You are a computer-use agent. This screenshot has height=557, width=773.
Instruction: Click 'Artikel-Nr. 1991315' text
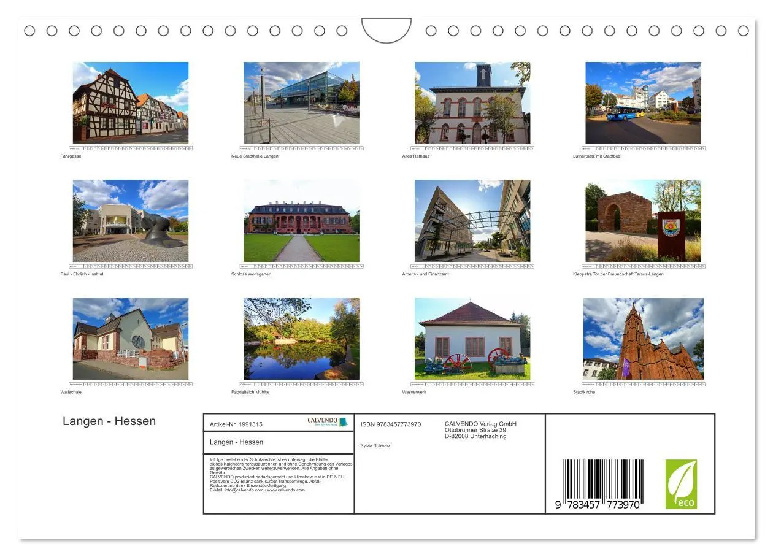236,424
